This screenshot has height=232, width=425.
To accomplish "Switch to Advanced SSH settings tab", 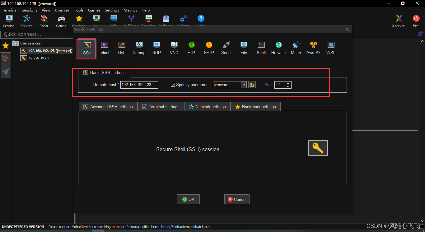I will (108, 107).
